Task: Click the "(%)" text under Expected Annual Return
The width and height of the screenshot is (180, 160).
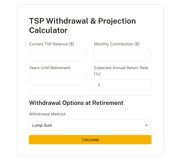Action: tap(97, 74)
